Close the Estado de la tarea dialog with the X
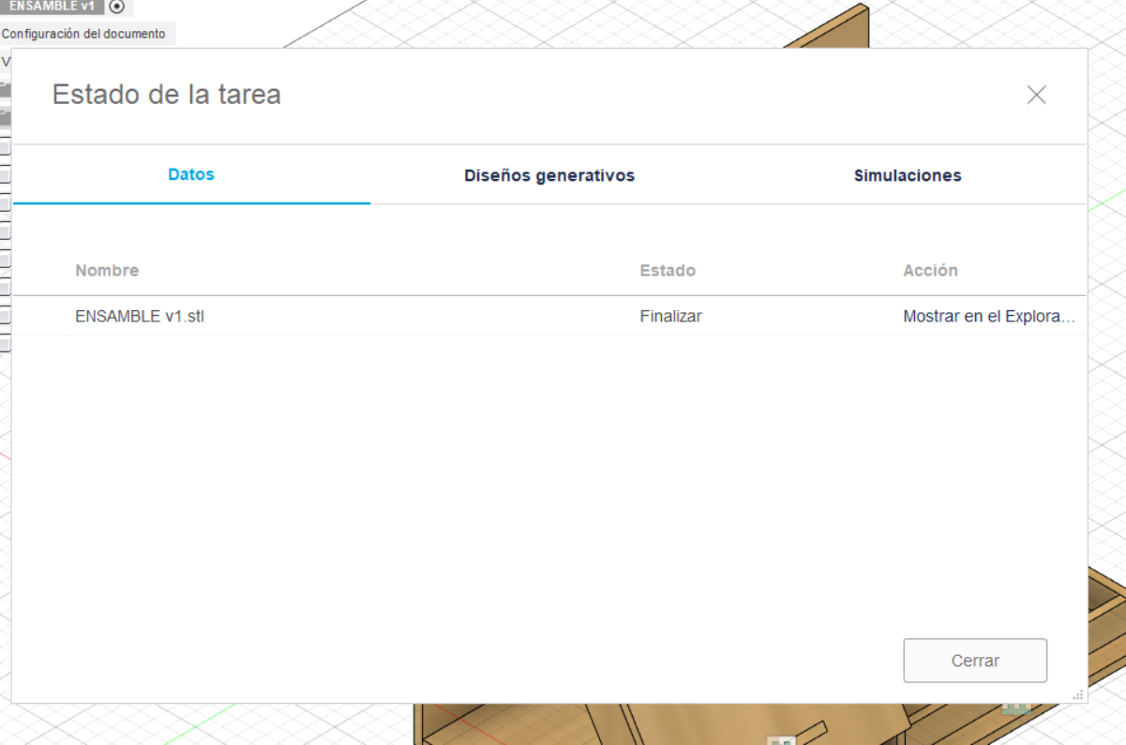 coord(1036,95)
